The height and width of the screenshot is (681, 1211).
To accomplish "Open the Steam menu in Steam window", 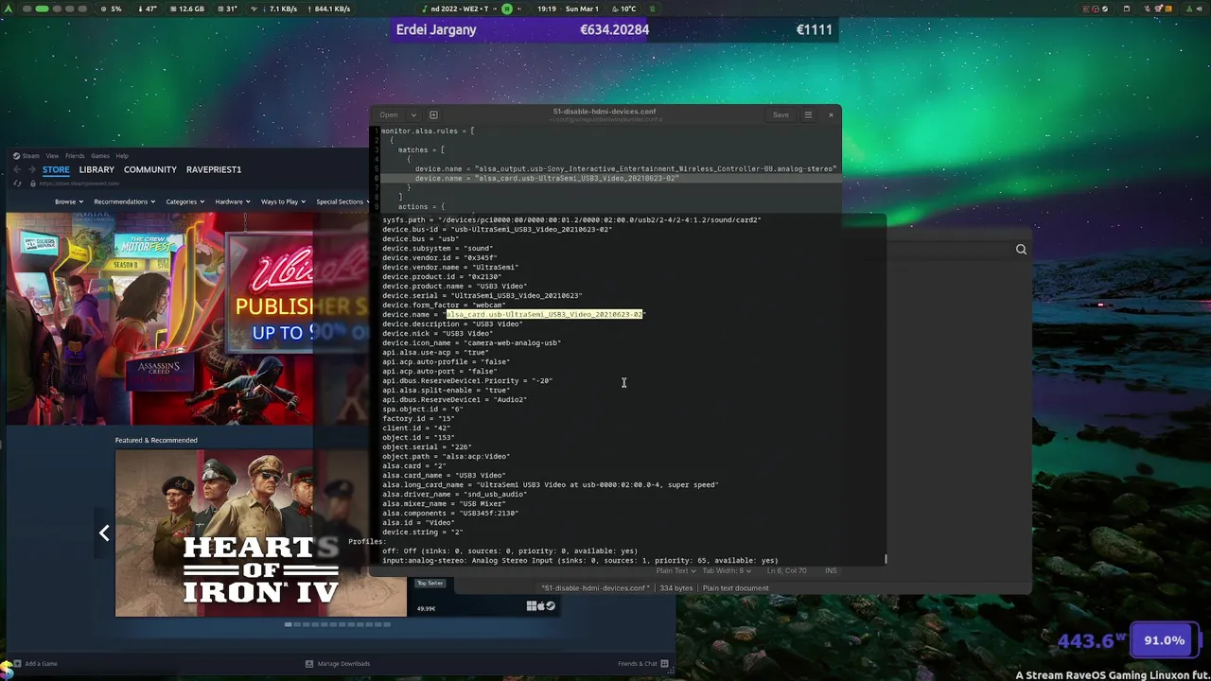I will tap(31, 155).
